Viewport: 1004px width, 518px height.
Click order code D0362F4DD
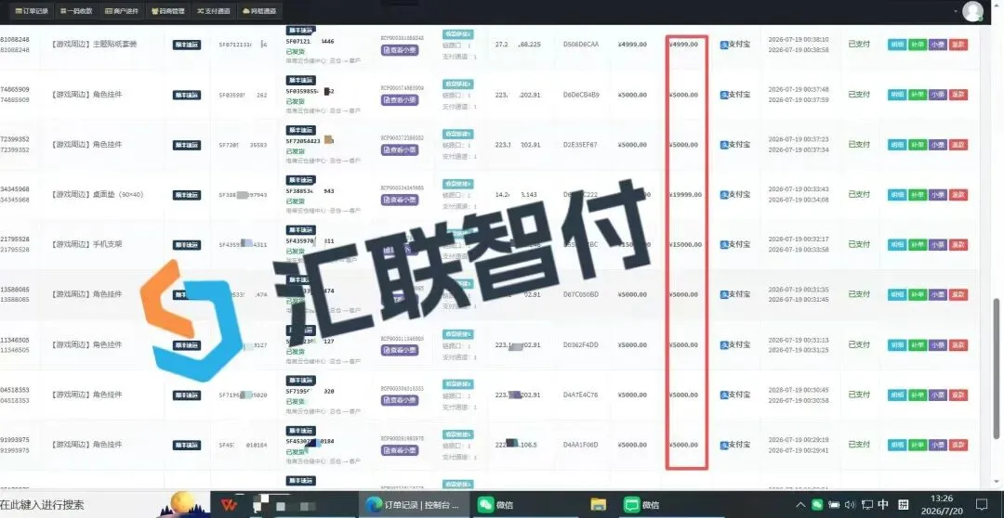(581, 344)
